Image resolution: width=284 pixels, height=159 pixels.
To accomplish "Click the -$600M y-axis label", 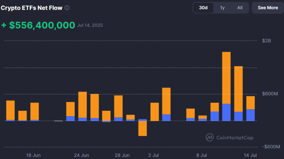I will click(271, 147).
